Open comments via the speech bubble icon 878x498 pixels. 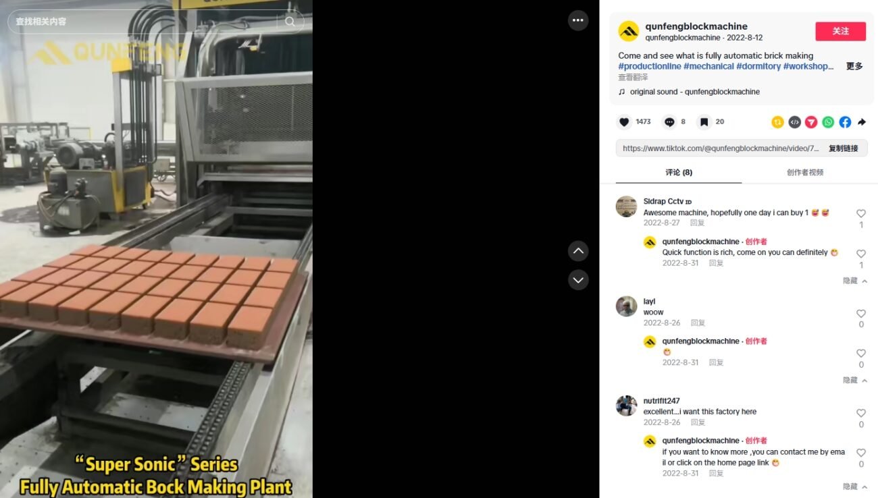[x=669, y=122]
